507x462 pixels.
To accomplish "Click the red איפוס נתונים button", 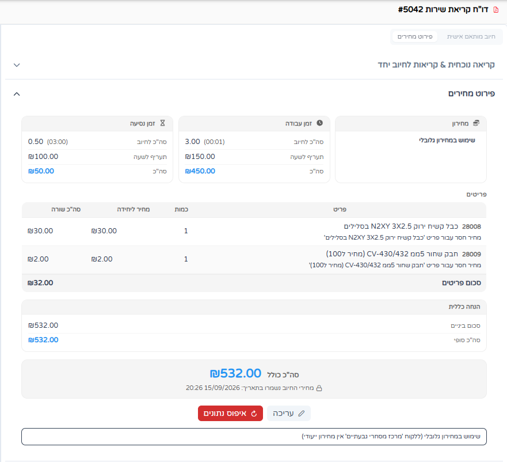I will click(x=230, y=414).
